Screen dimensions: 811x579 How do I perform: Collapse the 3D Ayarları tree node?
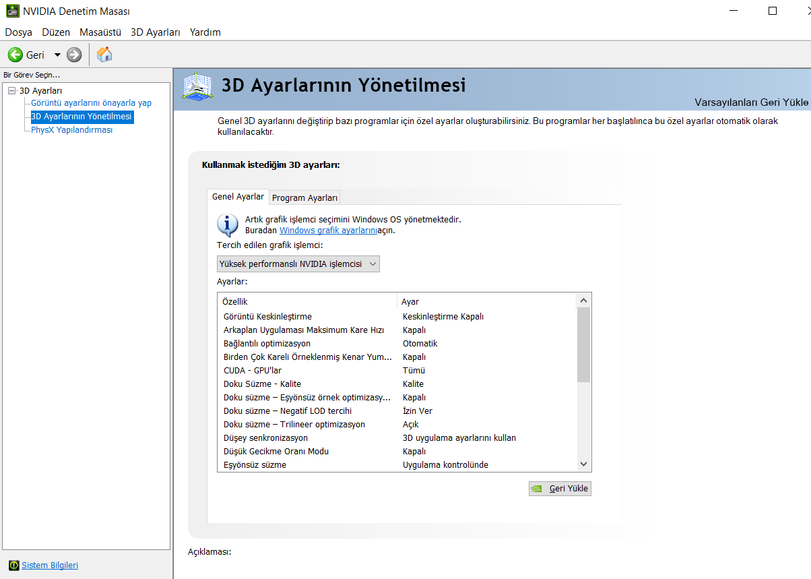[11, 90]
